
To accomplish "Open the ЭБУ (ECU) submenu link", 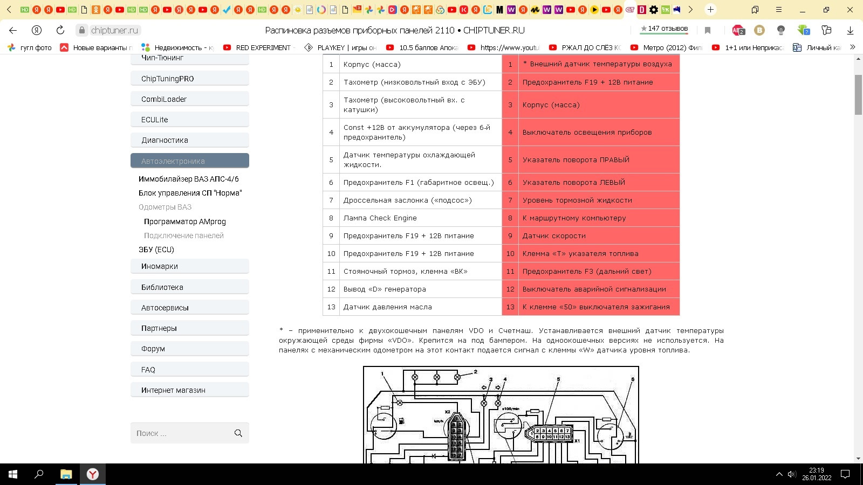I will pos(156,250).
